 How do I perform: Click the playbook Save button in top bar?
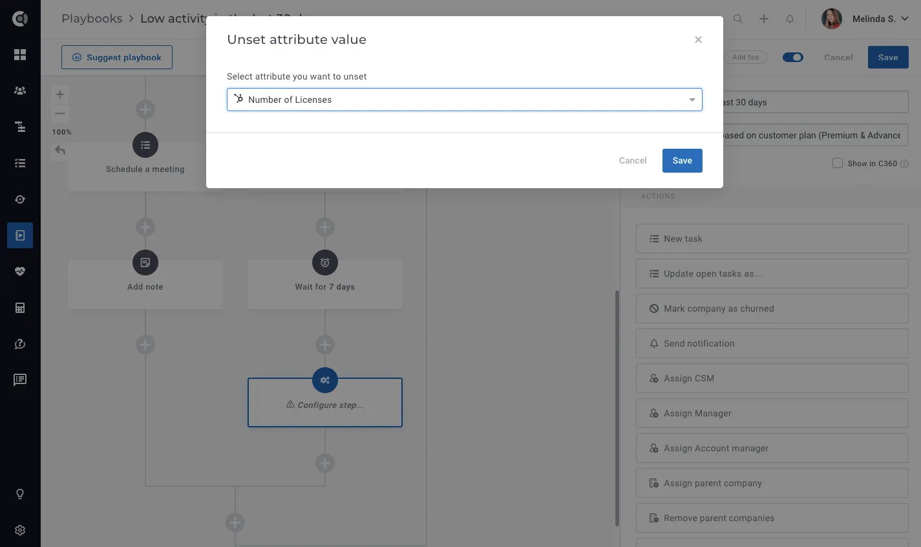(x=888, y=58)
